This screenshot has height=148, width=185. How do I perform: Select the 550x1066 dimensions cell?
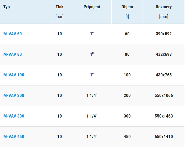click(x=164, y=96)
